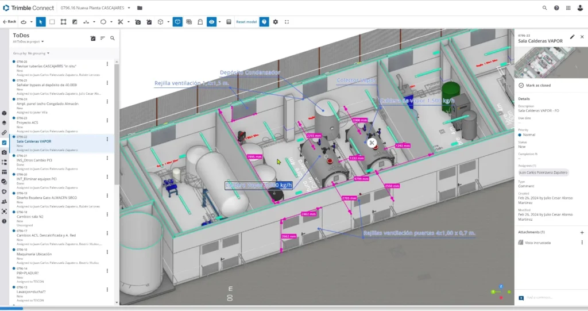Click assignee chip Juan Carlos Palenzuela Zapatero
The height and width of the screenshot is (311, 588).
(x=543, y=172)
